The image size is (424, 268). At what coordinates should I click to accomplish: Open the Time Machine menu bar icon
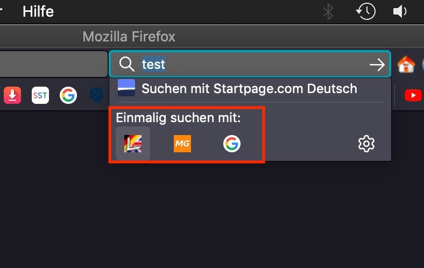[365, 11]
